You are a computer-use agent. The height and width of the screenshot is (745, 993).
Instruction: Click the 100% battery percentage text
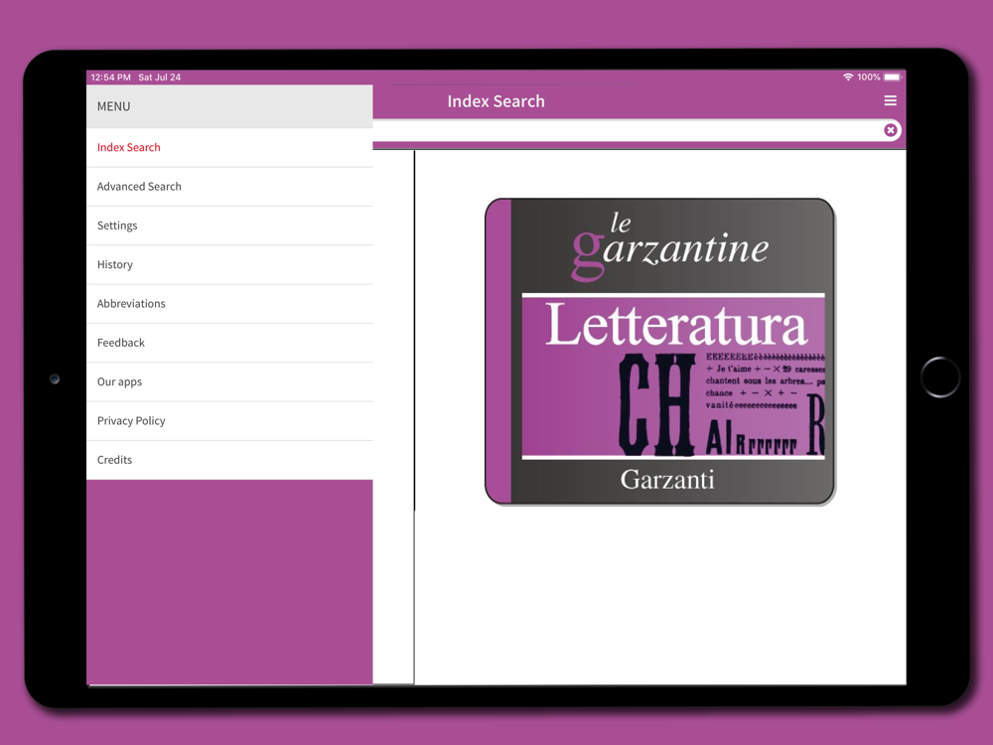pos(868,76)
